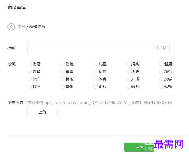Click the 语音内容 field label
The image size is (189, 154).
(x=16, y=102)
